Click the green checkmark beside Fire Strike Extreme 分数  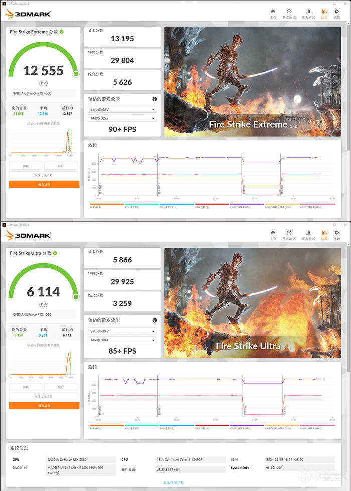(62, 32)
